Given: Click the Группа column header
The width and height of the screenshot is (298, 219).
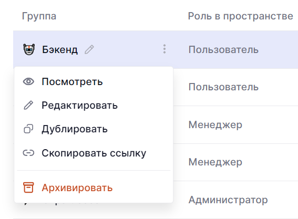Looking at the screenshot, I should click(39, 16).
